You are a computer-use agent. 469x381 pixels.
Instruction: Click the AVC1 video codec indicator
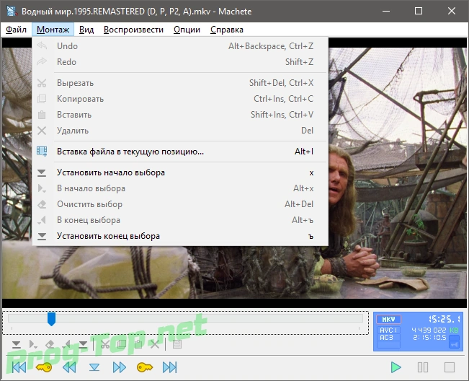[x=388, y=330]
